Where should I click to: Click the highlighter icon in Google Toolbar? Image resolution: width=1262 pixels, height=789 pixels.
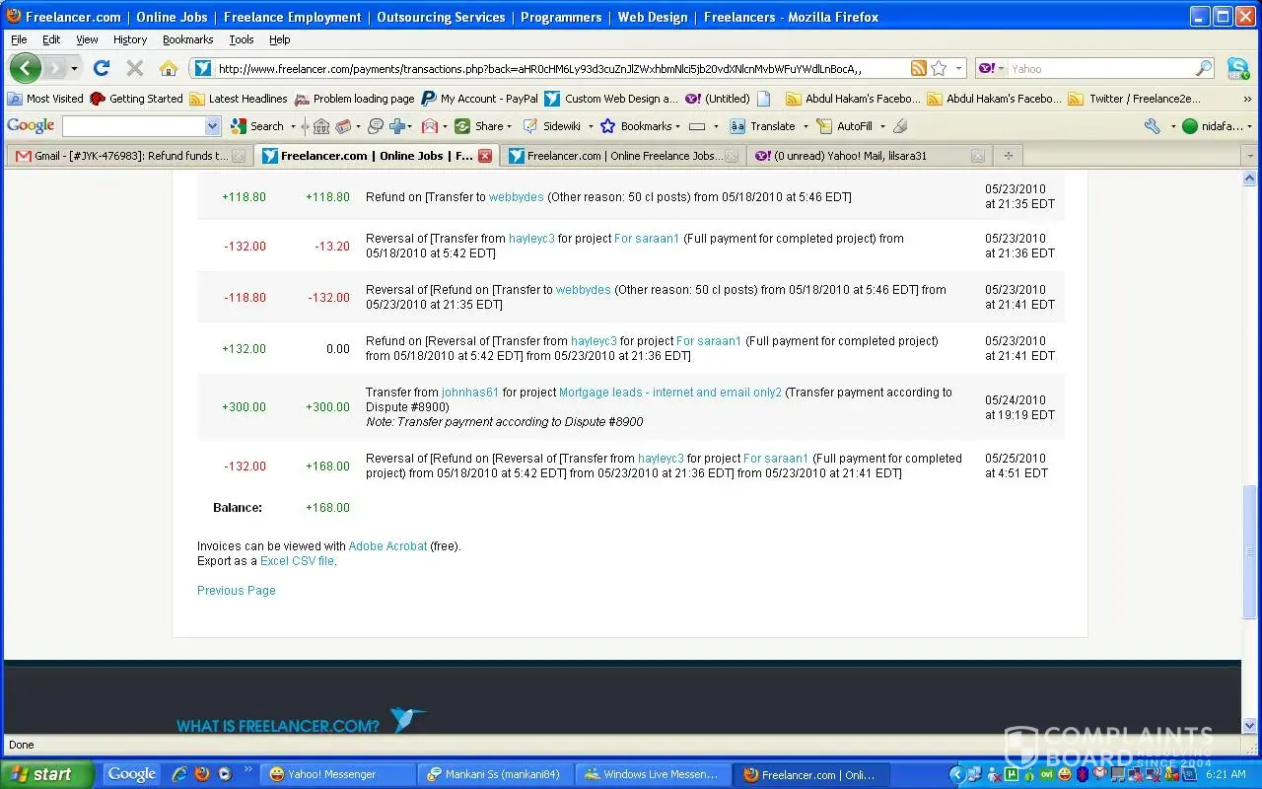pos(899,126)
